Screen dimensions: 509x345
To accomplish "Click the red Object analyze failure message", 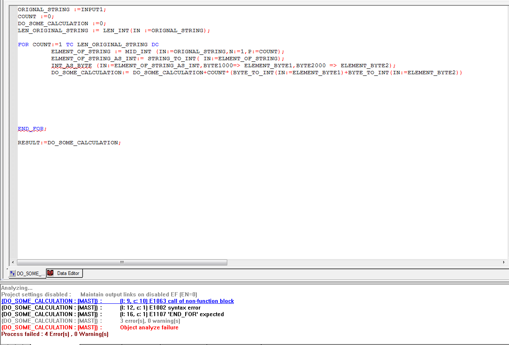I will coord(149,328).
